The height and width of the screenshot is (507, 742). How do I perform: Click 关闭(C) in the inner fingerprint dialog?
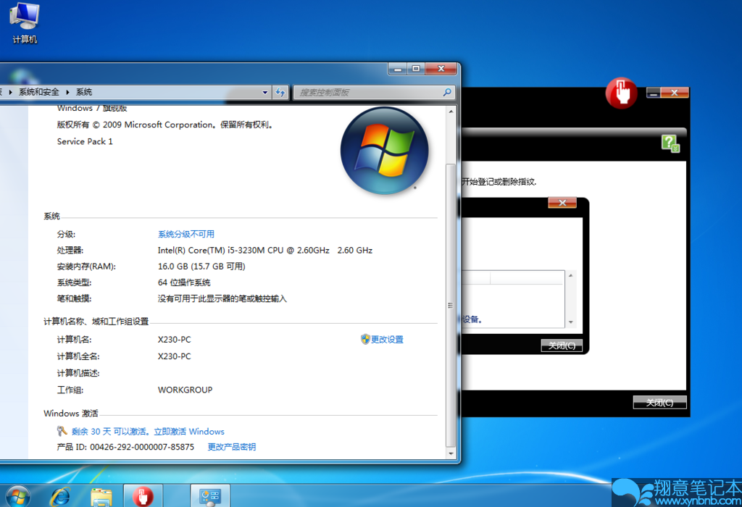tap(562, 345)
